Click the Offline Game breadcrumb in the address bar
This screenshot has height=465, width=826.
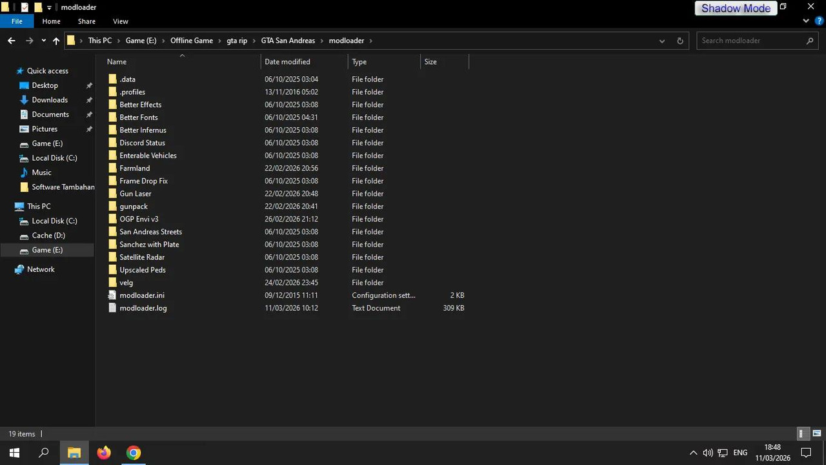pyautogui.click(x=192, y=41)
